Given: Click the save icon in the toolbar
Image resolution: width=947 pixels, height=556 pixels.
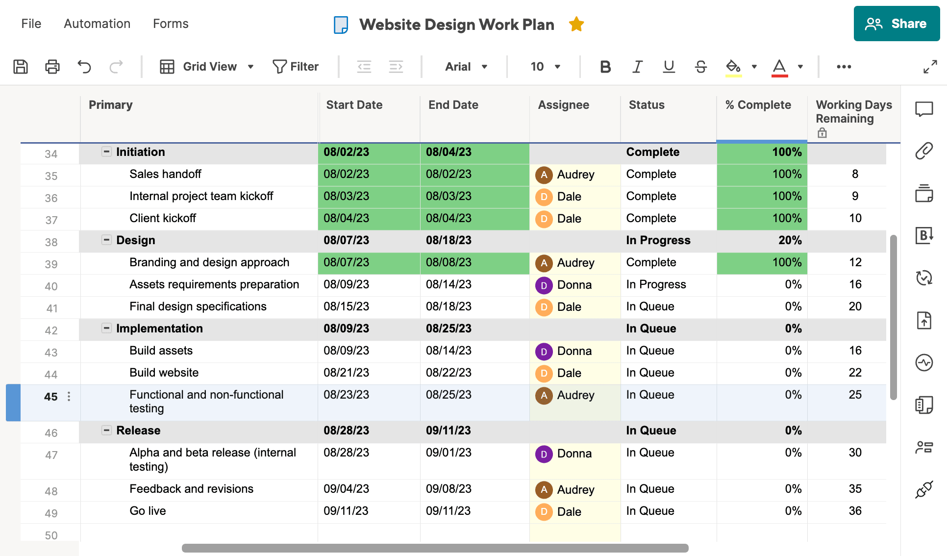Looking at the screenshot, I should click(21, 66).
